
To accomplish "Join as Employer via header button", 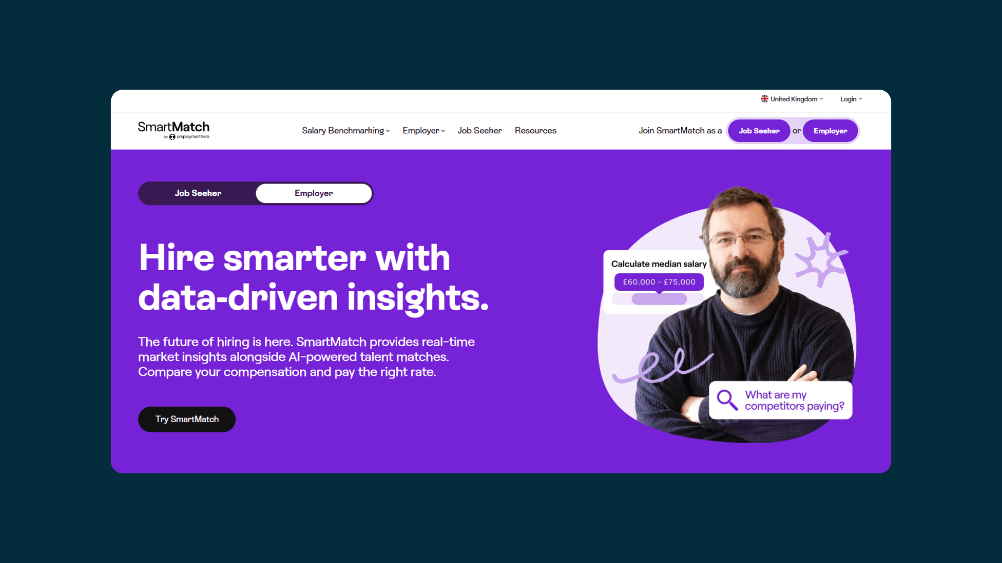I will [830, 131].
